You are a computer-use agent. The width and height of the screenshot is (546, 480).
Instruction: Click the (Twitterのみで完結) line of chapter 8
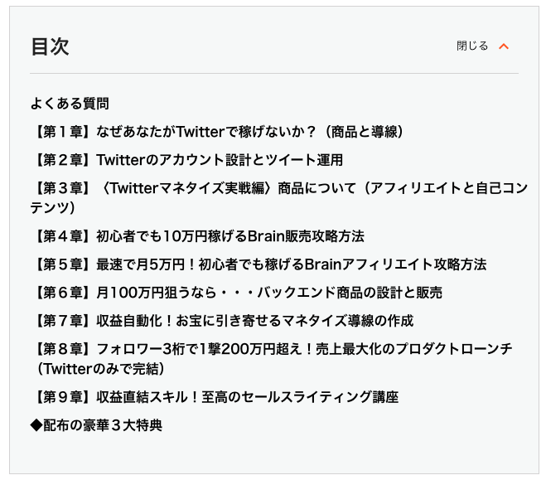click(x=97, y=368)
